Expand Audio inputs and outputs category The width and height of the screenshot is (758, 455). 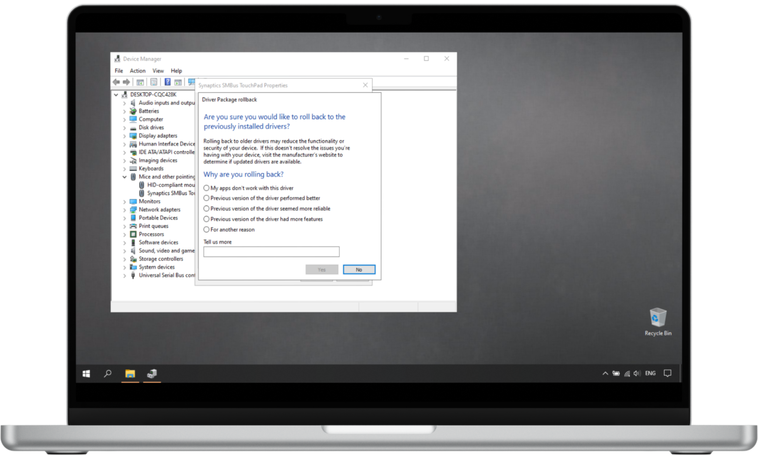coord(124,103)
